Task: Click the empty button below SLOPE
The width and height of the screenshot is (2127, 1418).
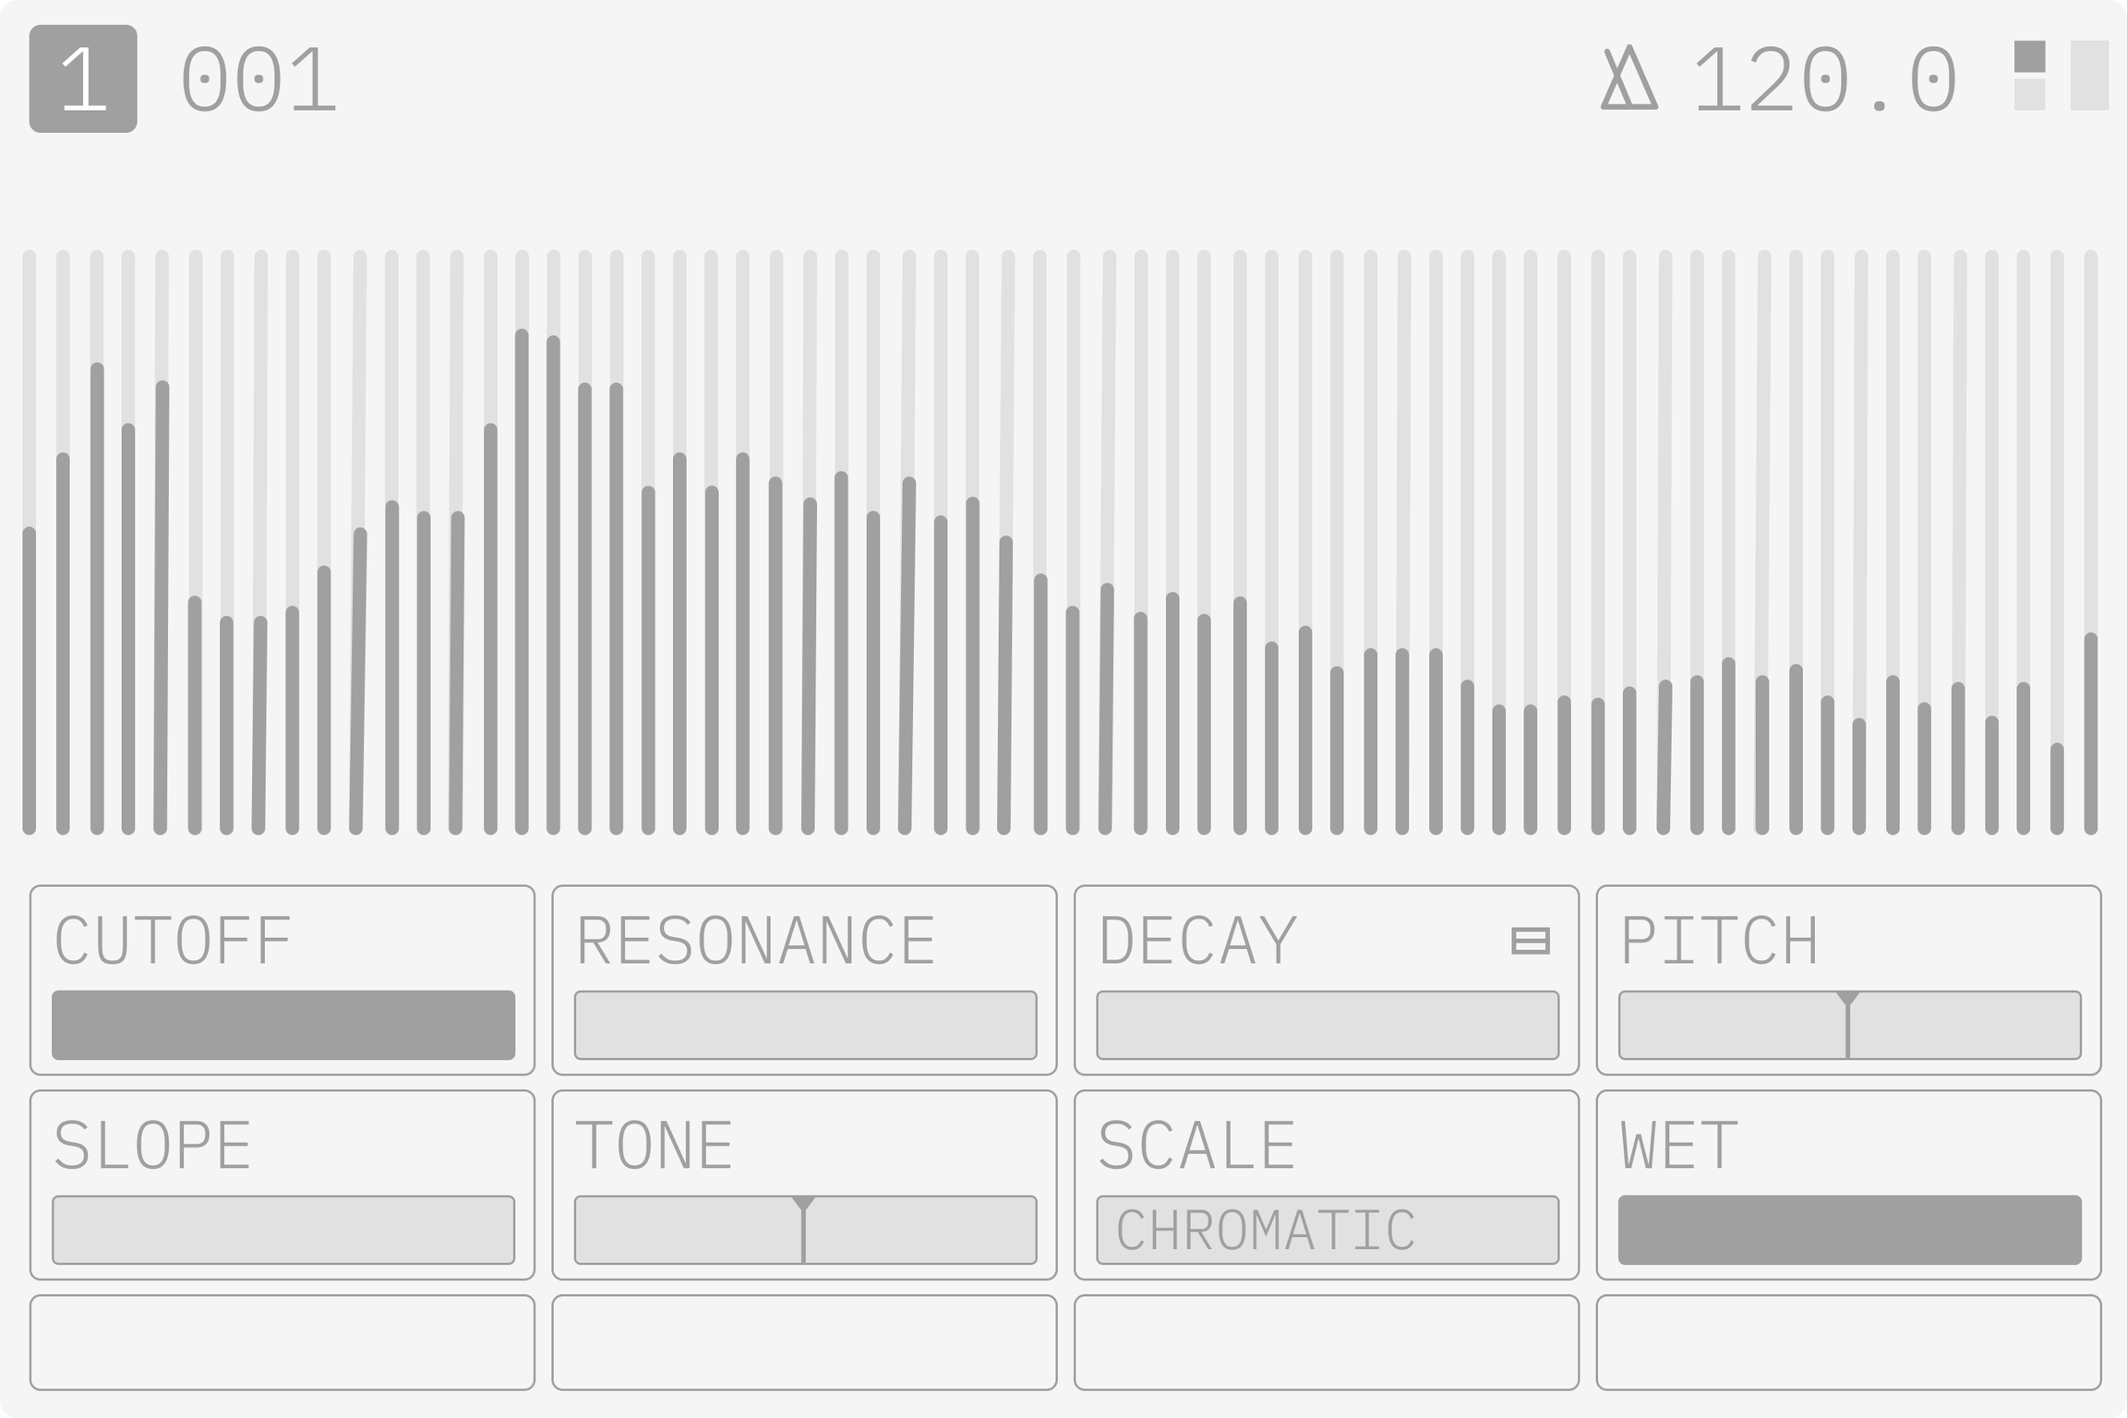Action: [x=282, y=1342]
